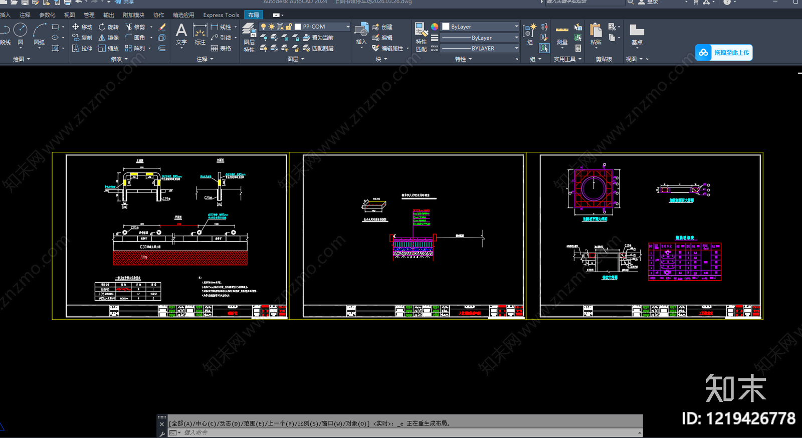Select the Move (移动) tool

click(82, 27)
